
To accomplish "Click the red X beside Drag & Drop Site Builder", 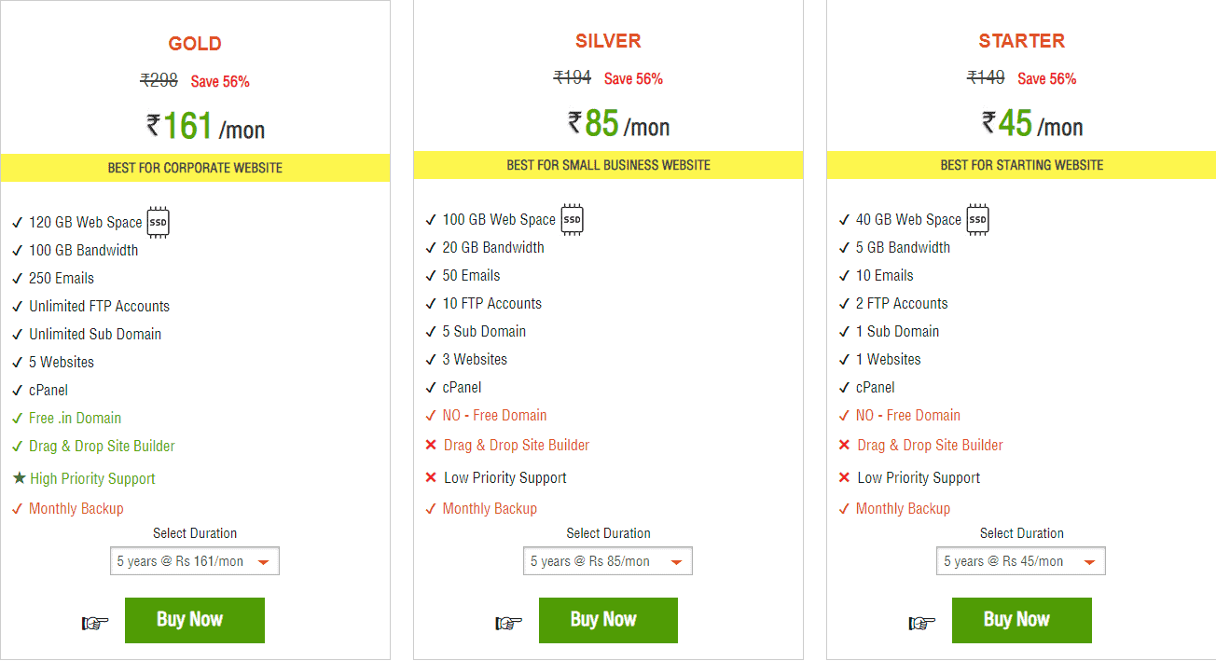I will (431, 446).
